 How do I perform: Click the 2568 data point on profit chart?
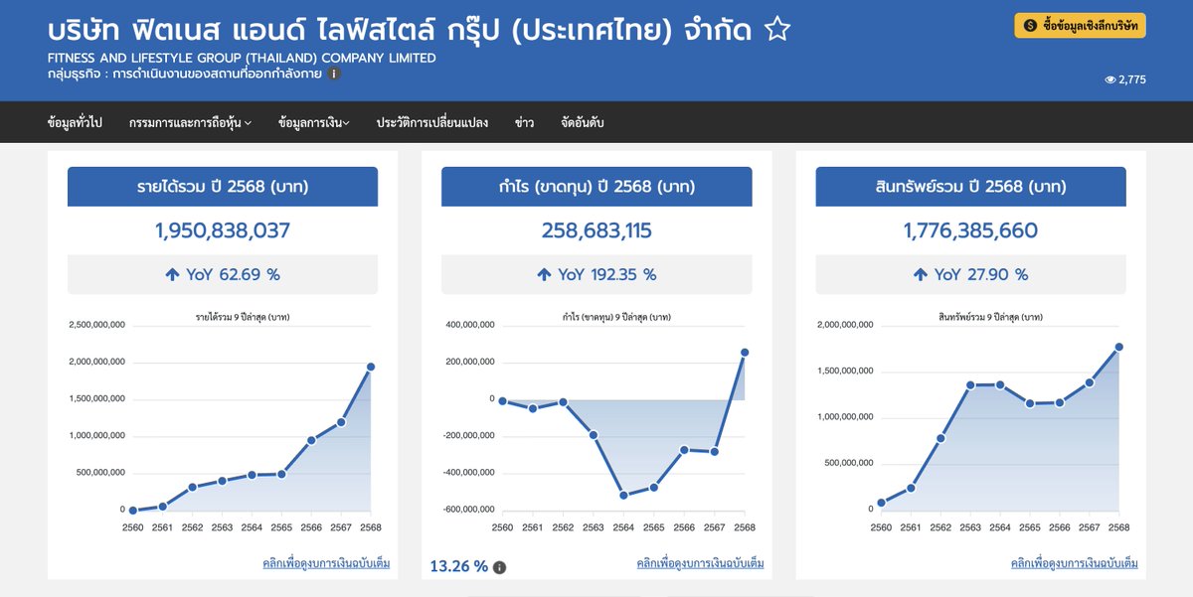(745, 352)
